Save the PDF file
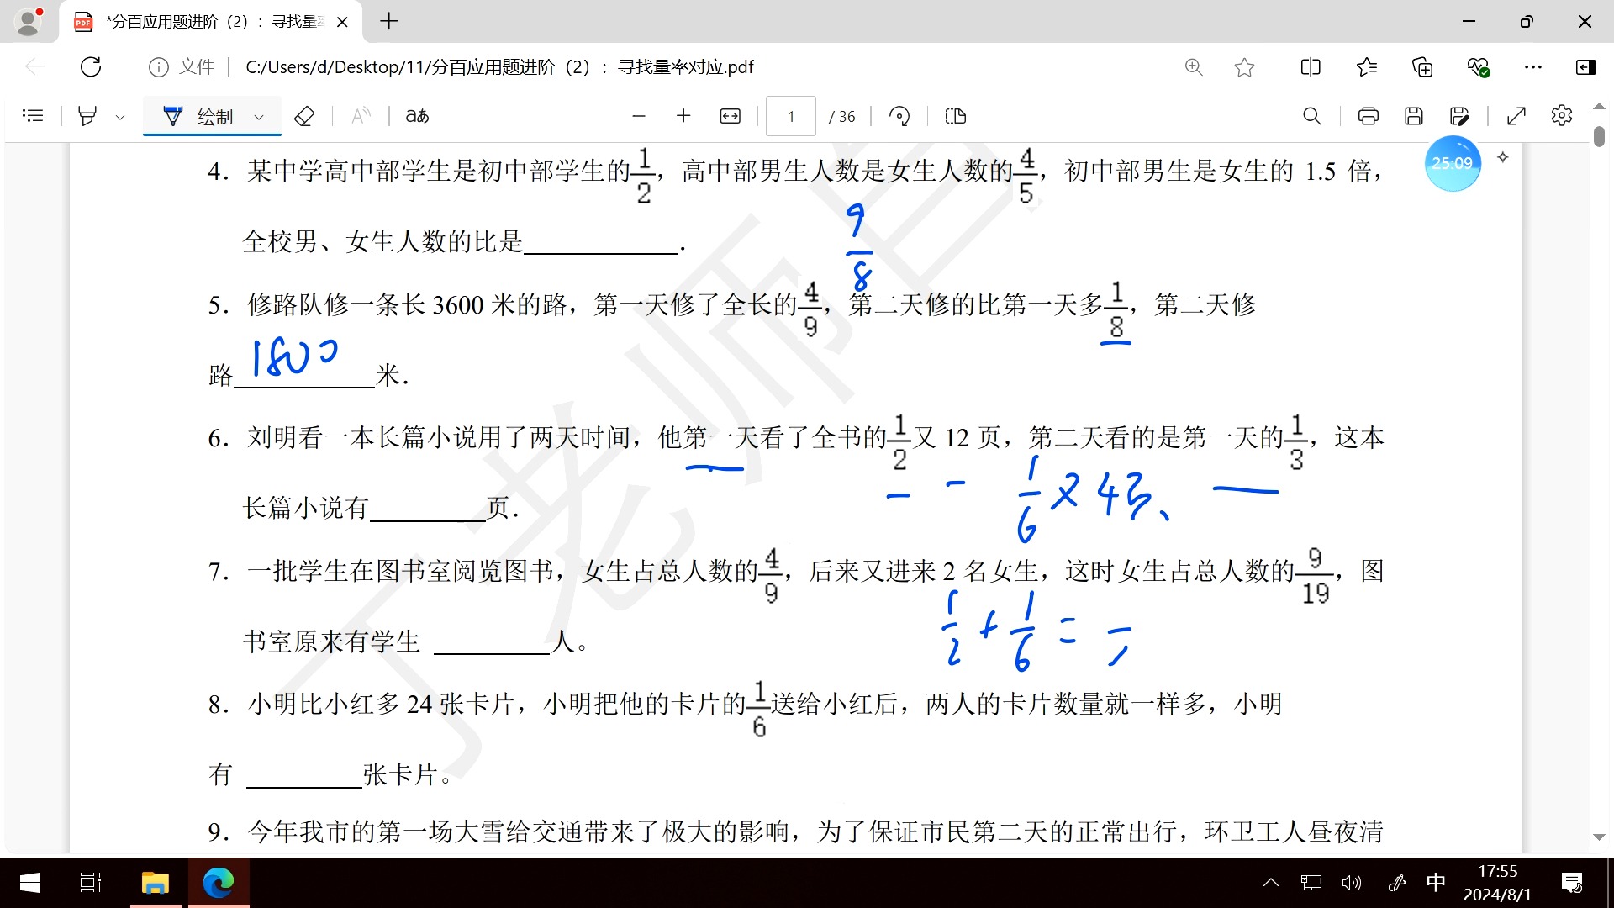 coord(1414,116)
